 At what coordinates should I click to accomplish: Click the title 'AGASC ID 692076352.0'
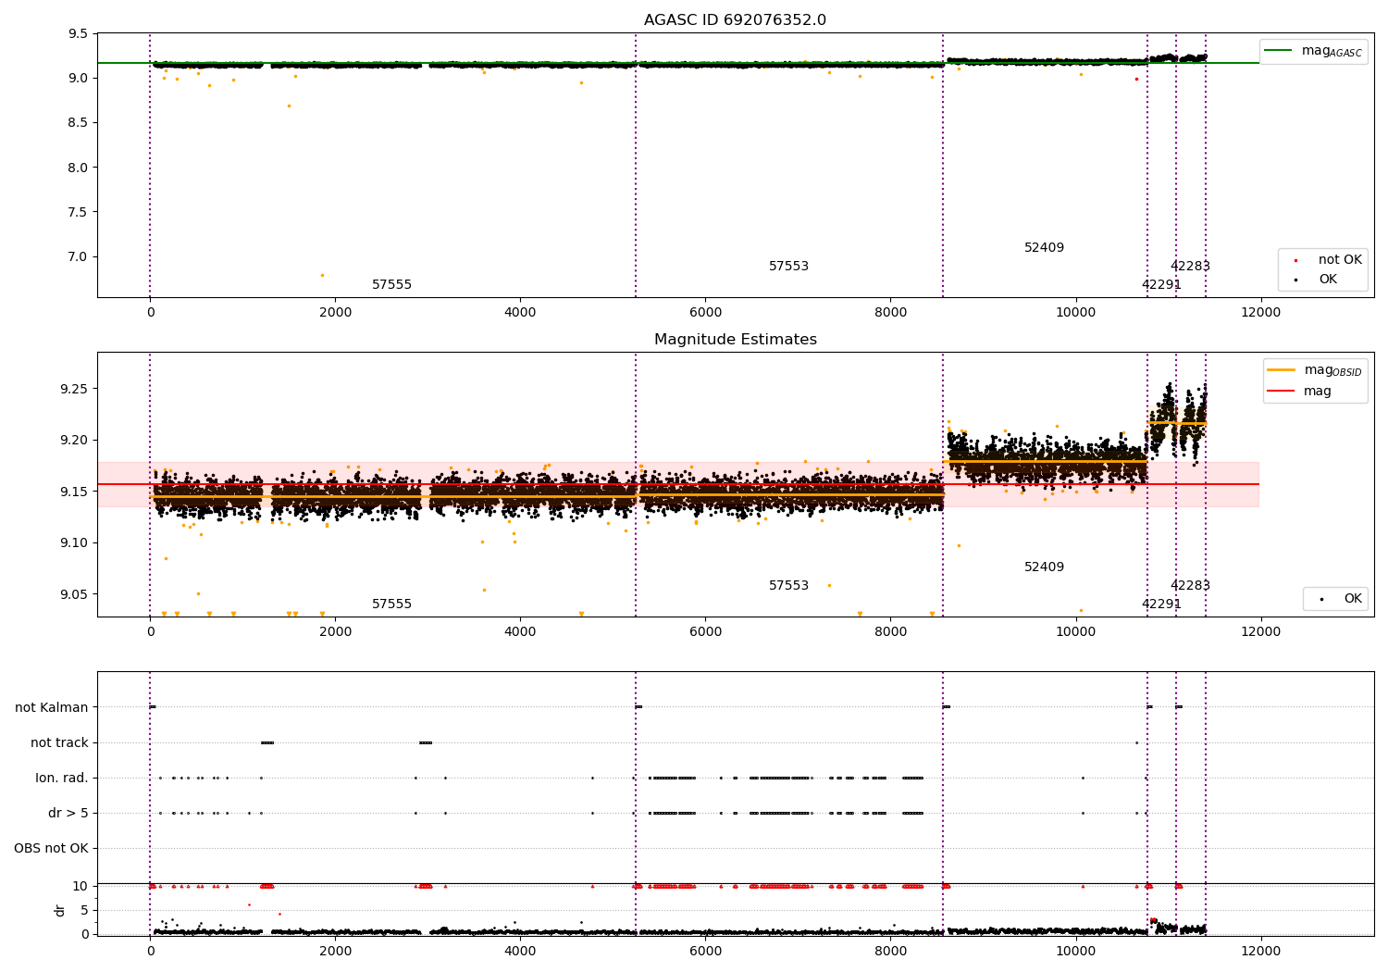point(736,20)
